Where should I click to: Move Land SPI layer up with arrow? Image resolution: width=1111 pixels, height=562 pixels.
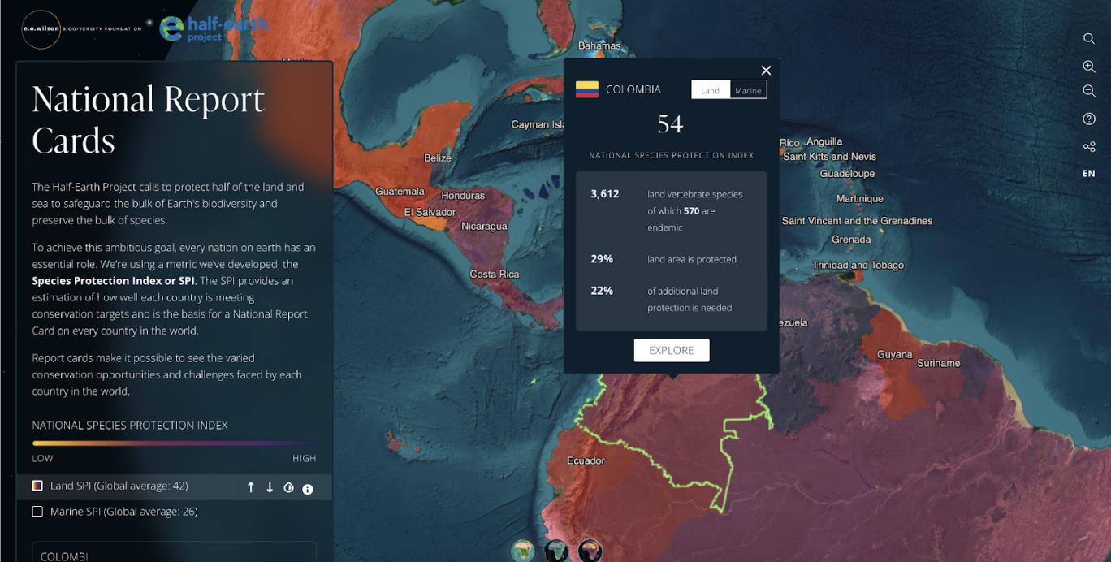(251, 487)
